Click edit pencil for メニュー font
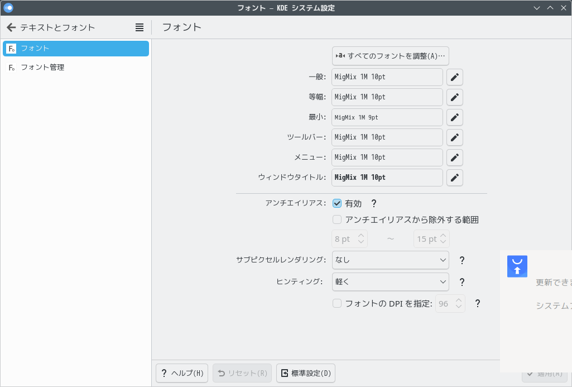Viewport: 572px width, 387px height. coord(455,157)
